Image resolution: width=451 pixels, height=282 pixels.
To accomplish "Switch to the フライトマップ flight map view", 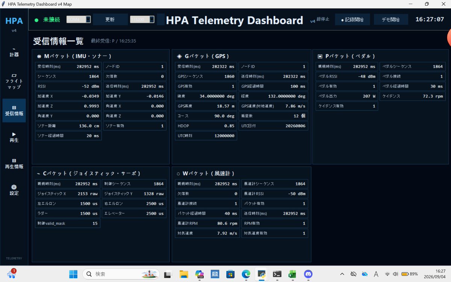I will (x=14, y=81).
